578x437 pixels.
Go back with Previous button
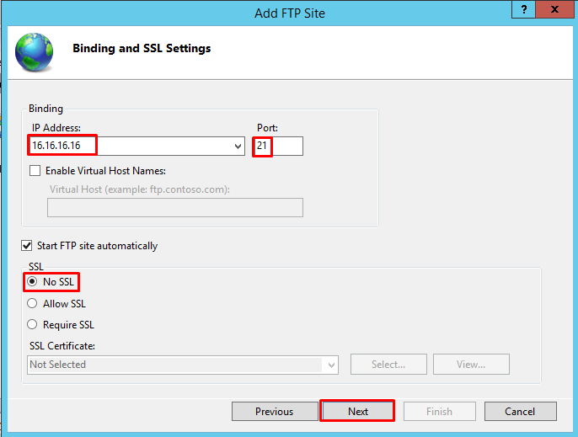[275, 411]
